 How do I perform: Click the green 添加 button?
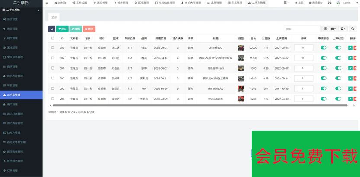click(62, 29)
